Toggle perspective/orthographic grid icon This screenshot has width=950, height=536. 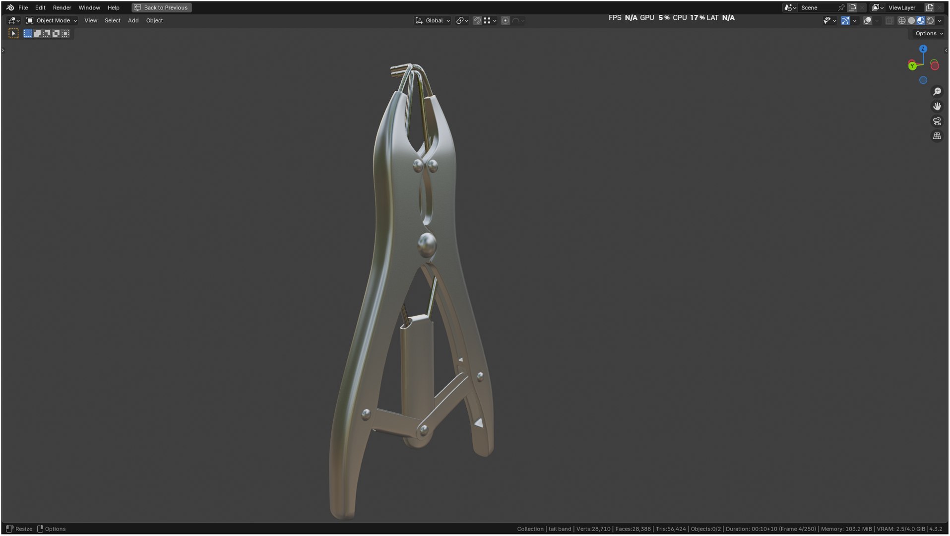(937, 136)
